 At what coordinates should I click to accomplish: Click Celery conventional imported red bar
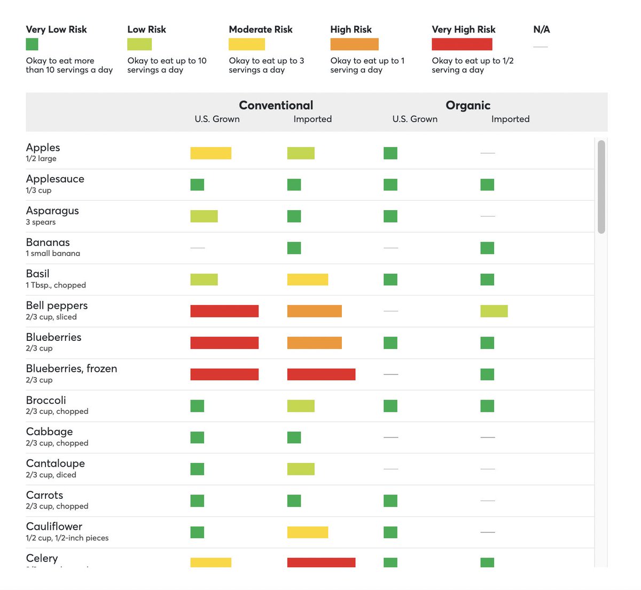click(x=321, y=562)
